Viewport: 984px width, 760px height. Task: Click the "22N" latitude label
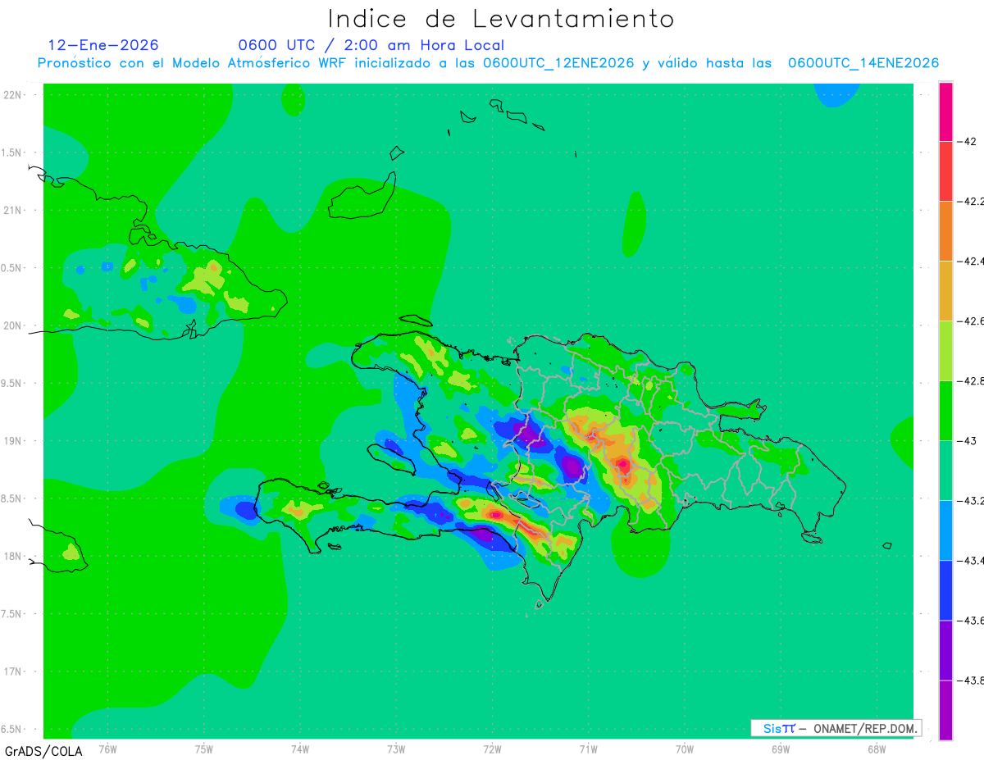point(13,95)
